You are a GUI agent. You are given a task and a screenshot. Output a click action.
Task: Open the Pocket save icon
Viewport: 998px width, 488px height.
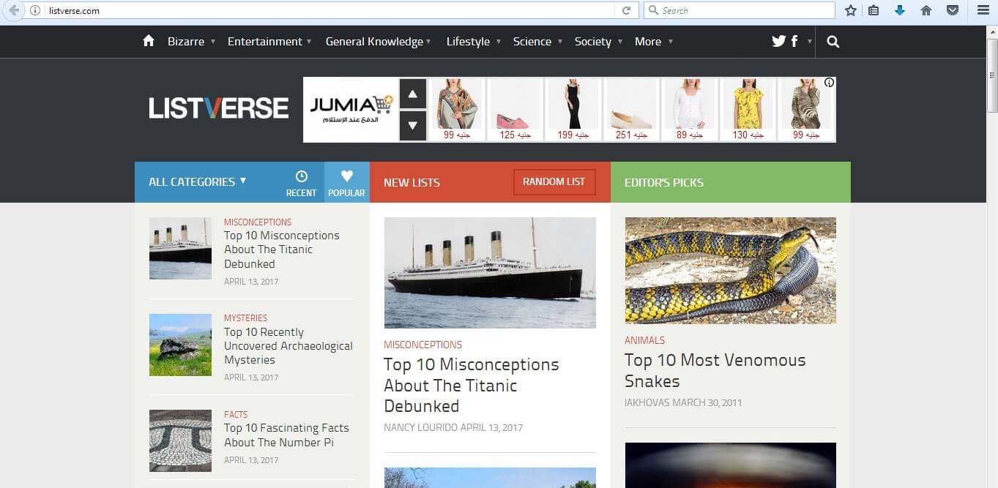point(953,10)
